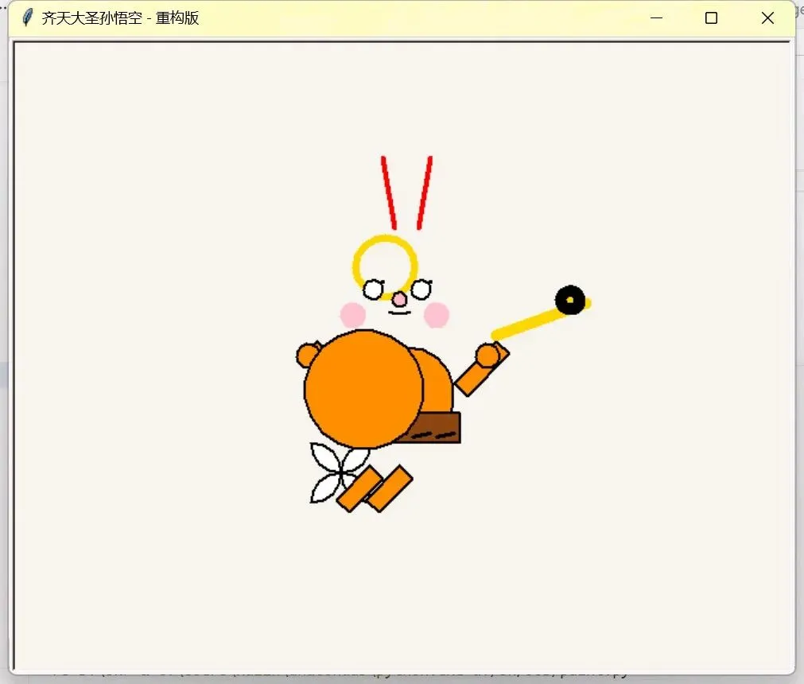
Task: Click the window title 齐天大圣孙悟空 - 重构版
Action: [x=120, y=18]
